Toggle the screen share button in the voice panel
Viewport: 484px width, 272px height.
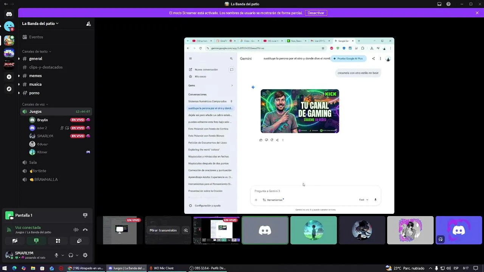(36, 241)
